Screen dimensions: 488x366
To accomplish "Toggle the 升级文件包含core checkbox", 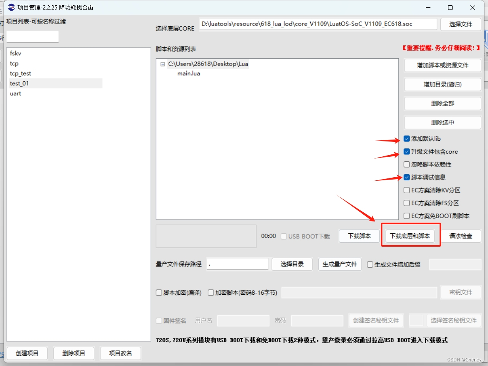I will 407,152.
